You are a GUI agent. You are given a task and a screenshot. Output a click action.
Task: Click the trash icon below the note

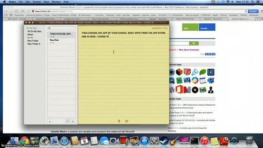point(119,121)
